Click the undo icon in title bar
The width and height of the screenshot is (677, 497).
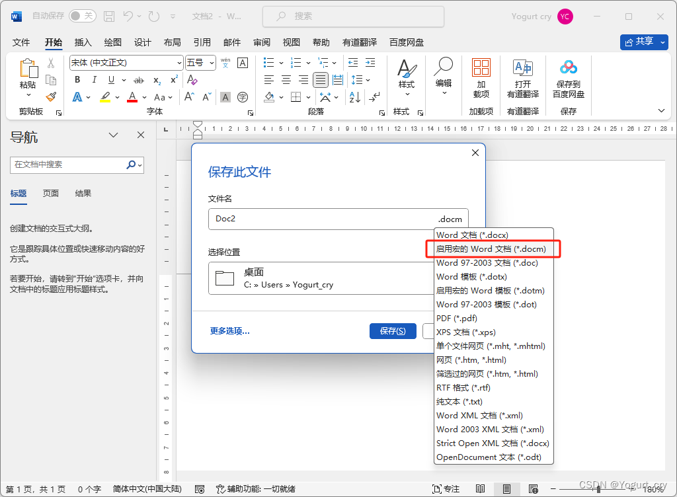(x=128, y=17)
